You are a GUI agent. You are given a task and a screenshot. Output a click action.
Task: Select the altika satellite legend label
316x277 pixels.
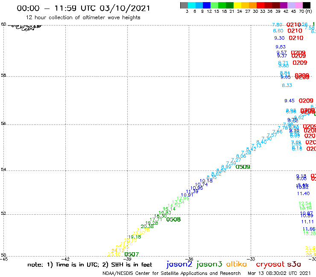tap(237, 264)
